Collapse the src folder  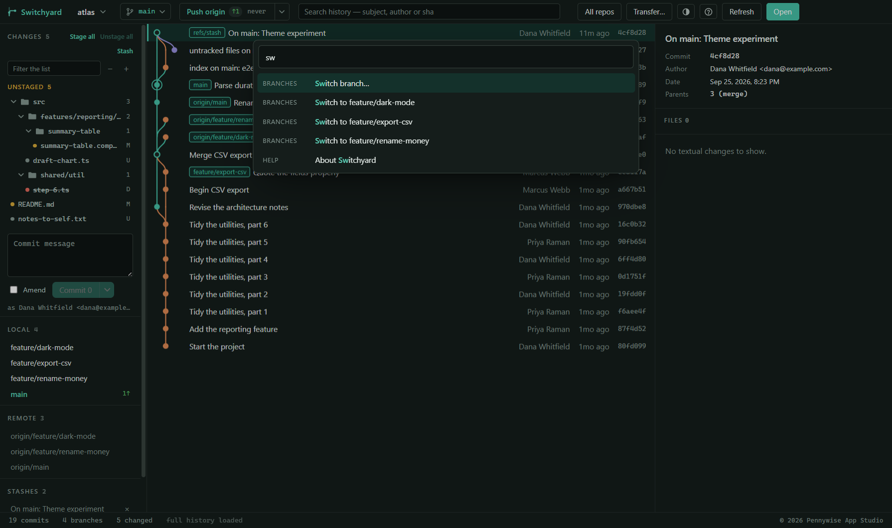tap(13, 102)
